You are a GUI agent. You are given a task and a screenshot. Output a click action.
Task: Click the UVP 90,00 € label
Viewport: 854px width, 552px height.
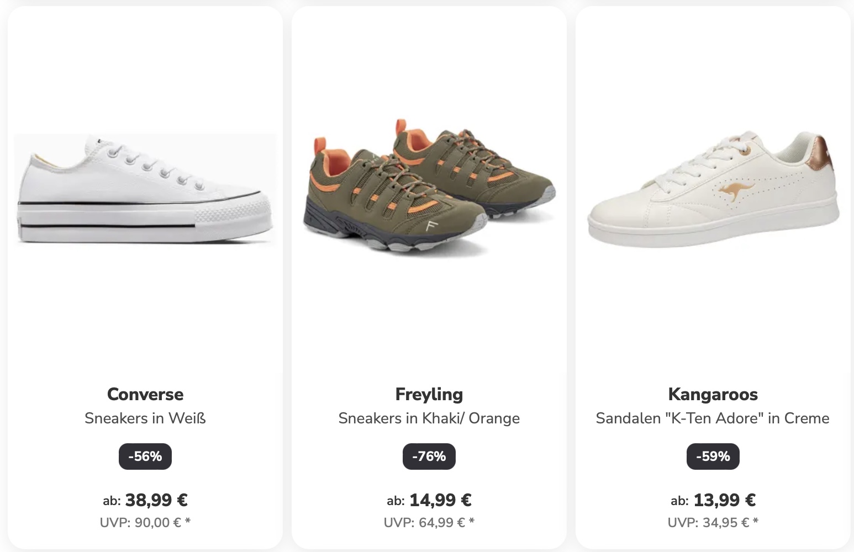pyautogui.click(x=145, y=523)
